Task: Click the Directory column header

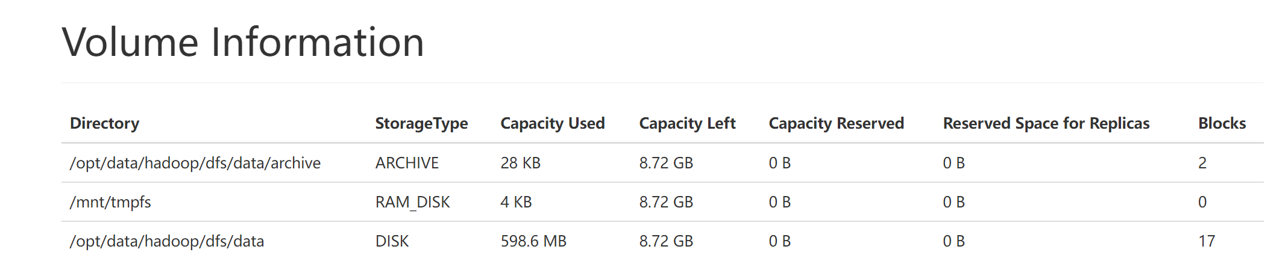Action: pos(105,123)
